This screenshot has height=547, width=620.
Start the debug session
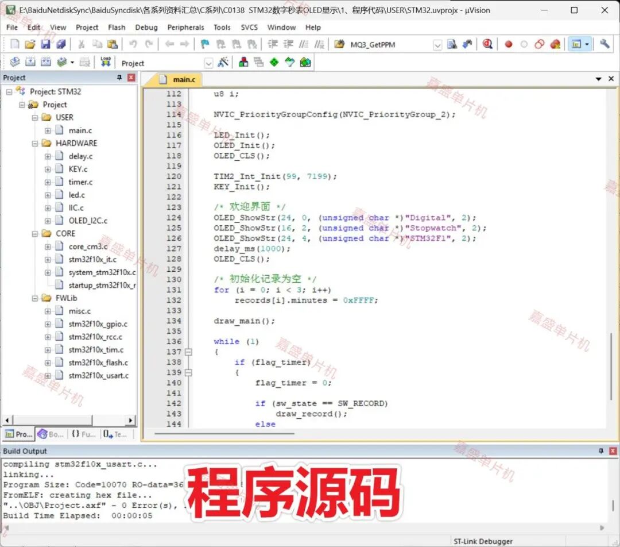tap(487, 44)
